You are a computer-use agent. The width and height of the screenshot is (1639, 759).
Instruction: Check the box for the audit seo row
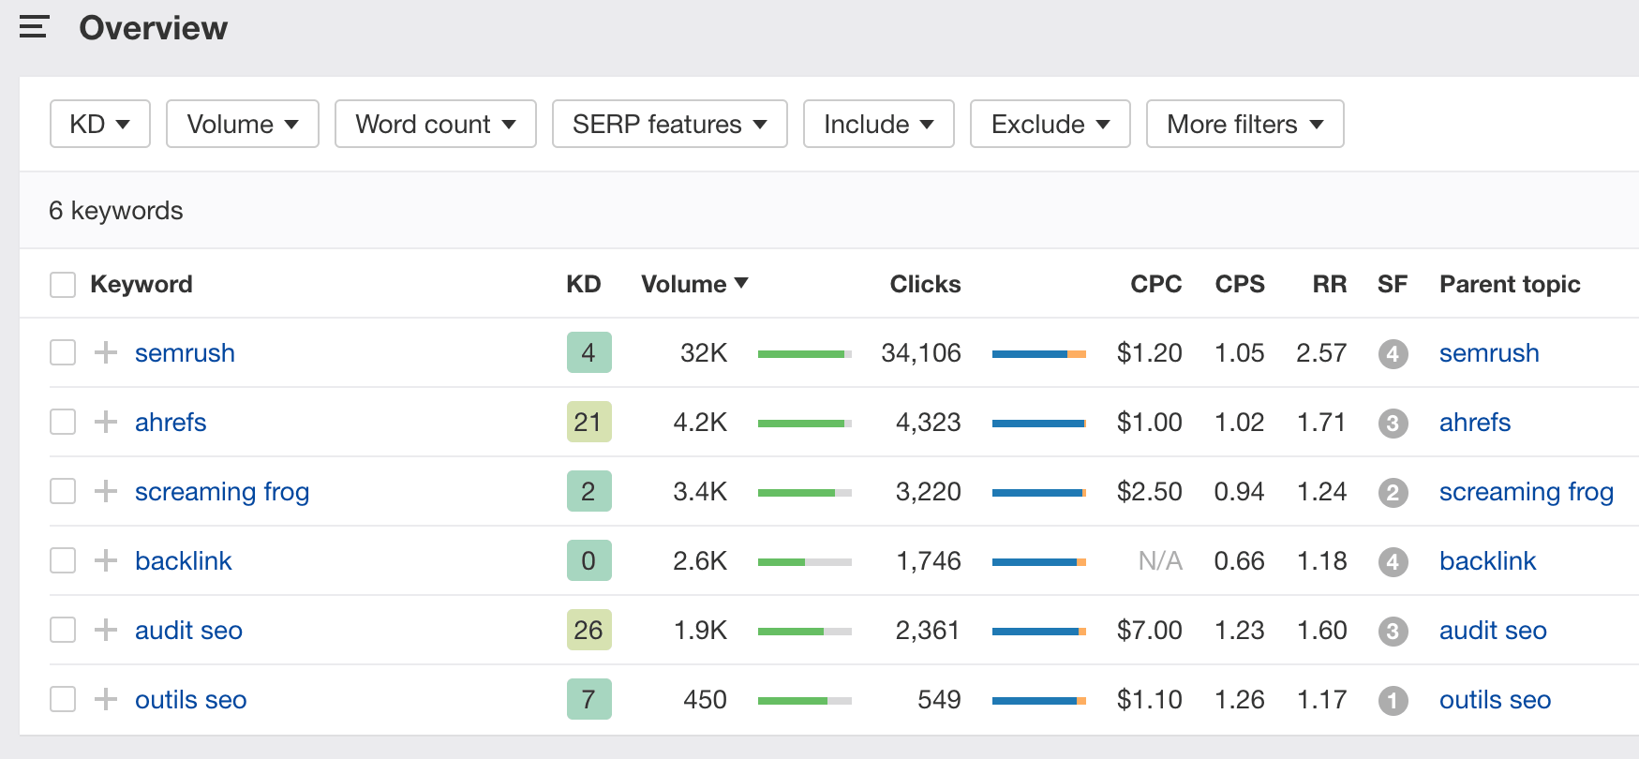(63, 630)
